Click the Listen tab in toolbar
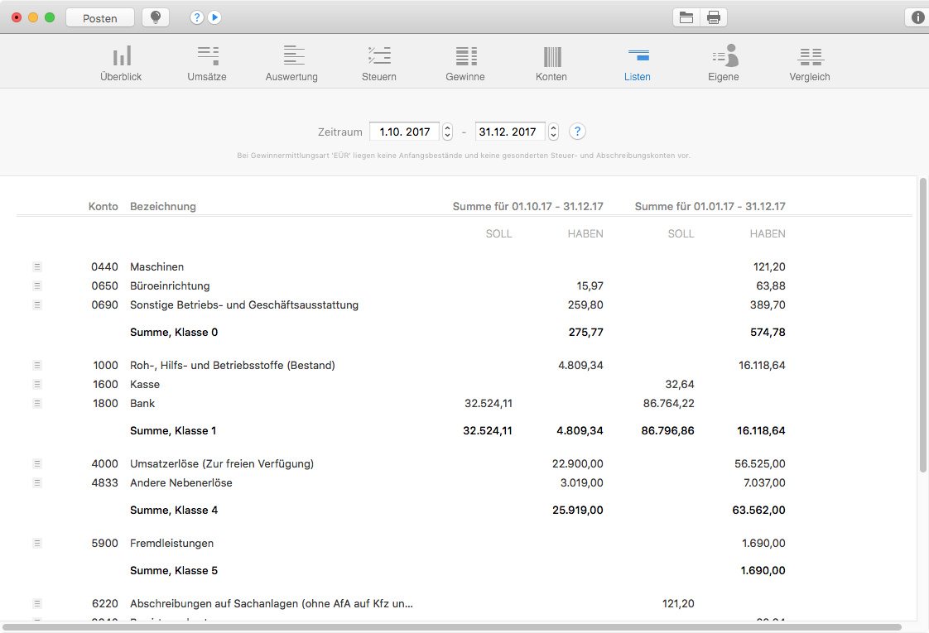929x633 pixels. [638, 63]
